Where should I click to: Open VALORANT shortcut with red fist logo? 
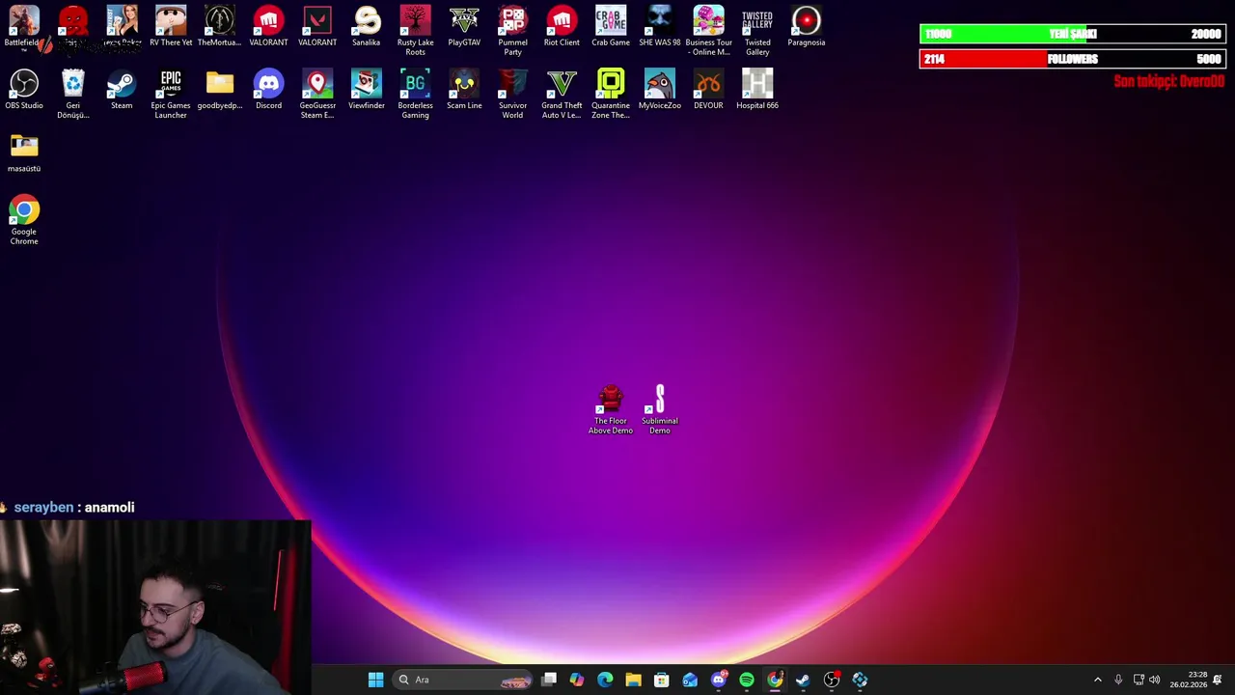[x=268, y=27]
